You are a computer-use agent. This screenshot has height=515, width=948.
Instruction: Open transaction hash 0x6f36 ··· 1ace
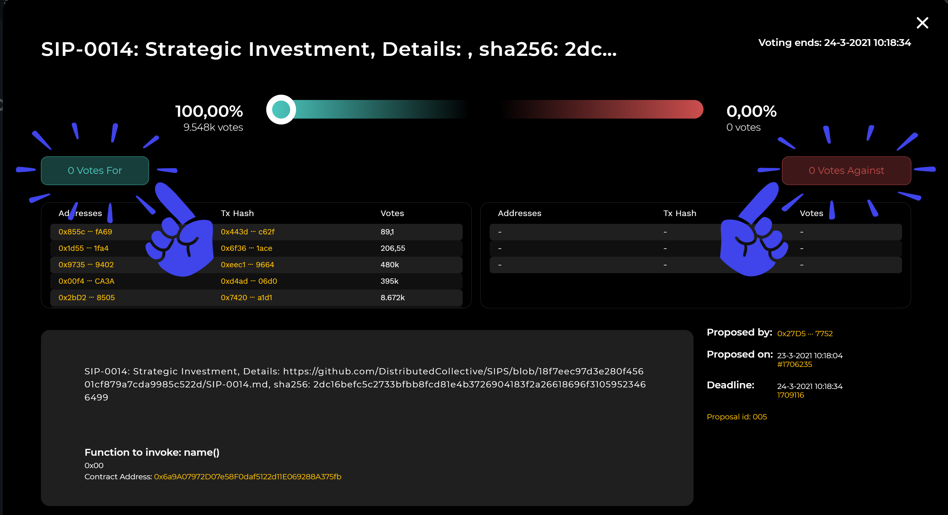[247, 248]
